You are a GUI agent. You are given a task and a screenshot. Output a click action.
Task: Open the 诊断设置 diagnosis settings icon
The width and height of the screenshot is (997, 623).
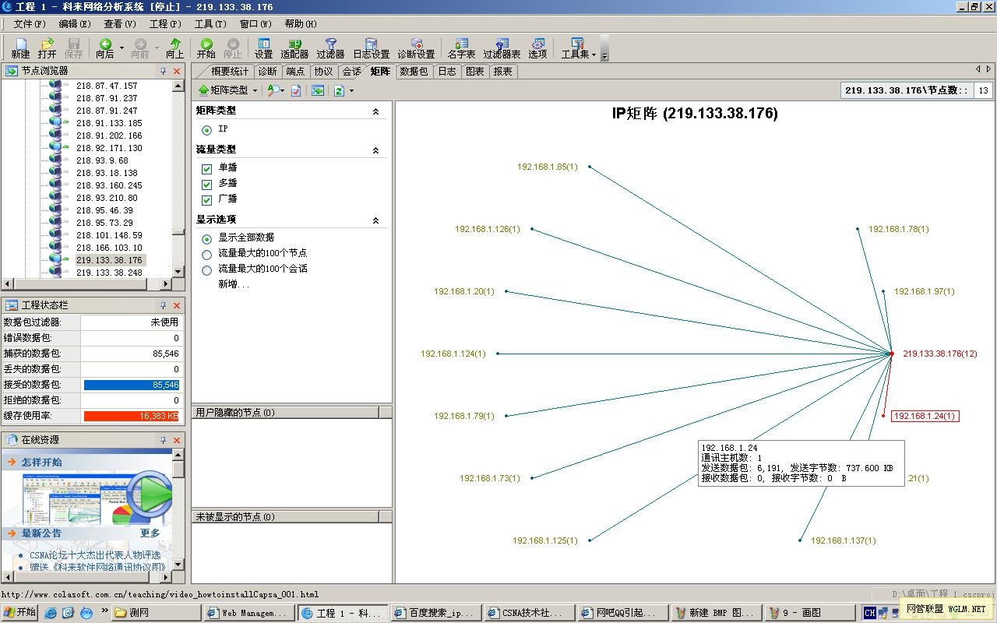click(x=416, y=48)
